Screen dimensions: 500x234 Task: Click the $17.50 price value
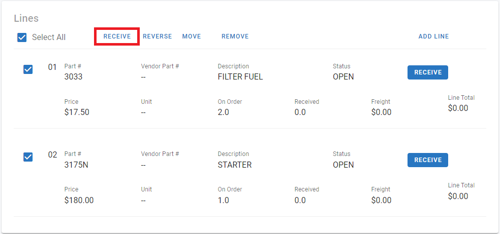coord(77,112)
